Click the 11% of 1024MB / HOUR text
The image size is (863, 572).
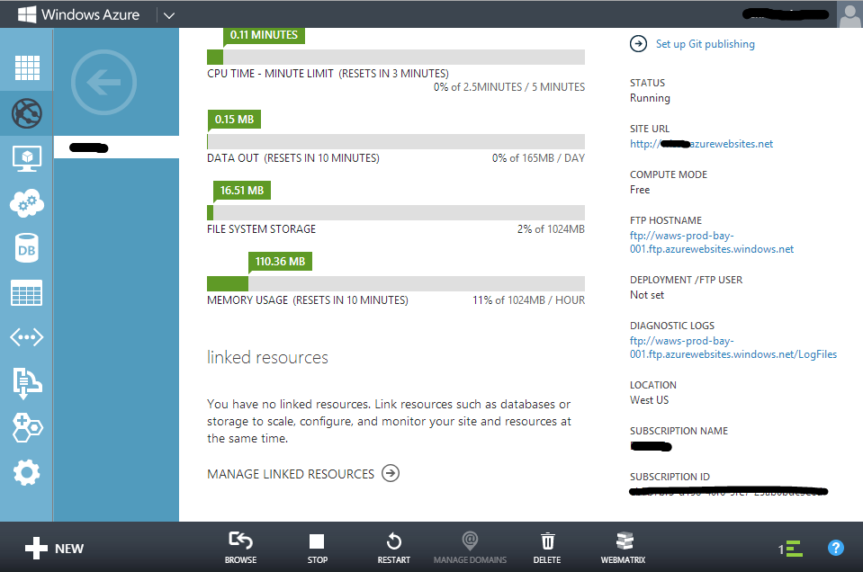528,300
